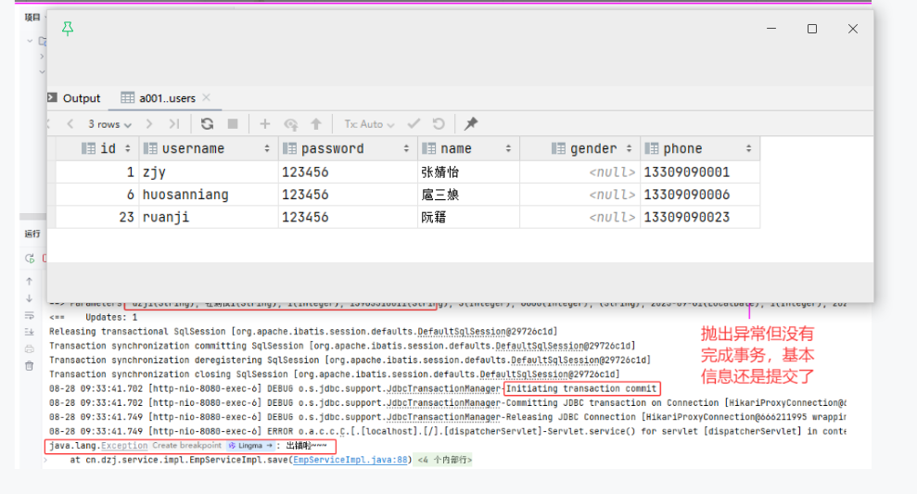Click the Submit changes up-arrow icon
This screenshot has height=494, width=917.
pyautogui.click(x=316, y=124)
